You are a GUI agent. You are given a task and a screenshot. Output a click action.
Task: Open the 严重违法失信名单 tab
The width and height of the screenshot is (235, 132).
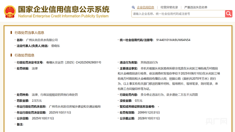(x=196, y=7)
